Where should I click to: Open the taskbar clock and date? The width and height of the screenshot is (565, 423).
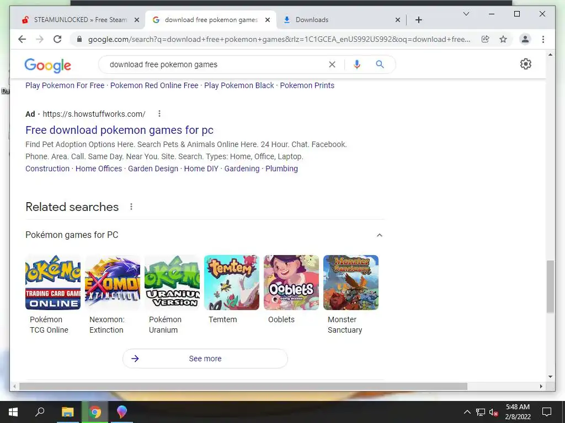[x=518, y=412]
